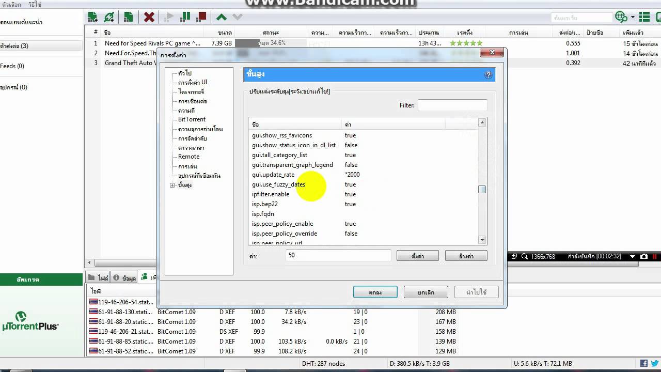Click the ตั้งค่า set value button

click(x=417, y=256)
